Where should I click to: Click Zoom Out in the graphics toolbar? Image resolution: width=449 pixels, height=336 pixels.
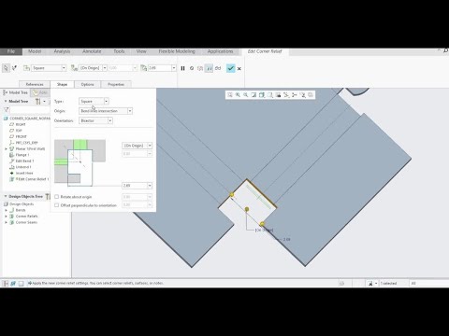click(246, 95)
